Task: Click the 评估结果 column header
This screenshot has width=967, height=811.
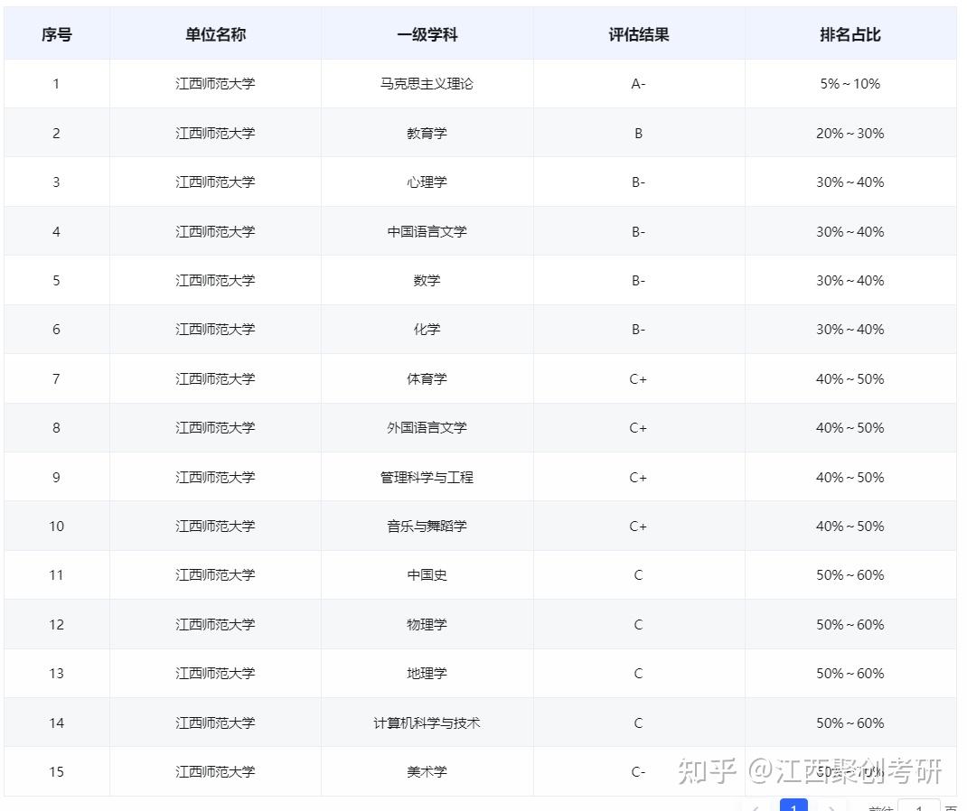Action: click(639, 34)
